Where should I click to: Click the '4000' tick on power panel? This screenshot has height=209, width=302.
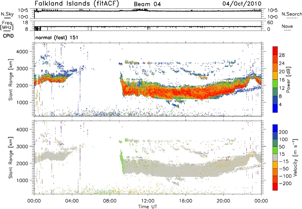click(x=22, y=52)
